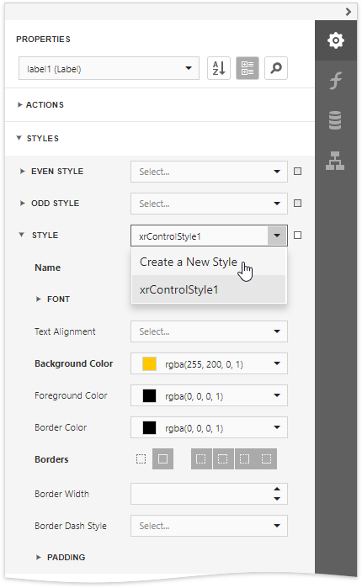This screenshot has height=588, width=362.
Task: Open the property search magnifier
Action: (276, 68)
